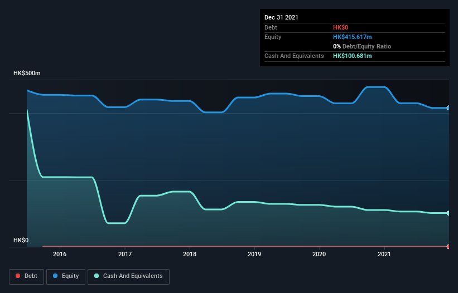Screen dimensions: 458x293
Task: Select the Cash endpoint marker on chart
Action: pos(449,213)
